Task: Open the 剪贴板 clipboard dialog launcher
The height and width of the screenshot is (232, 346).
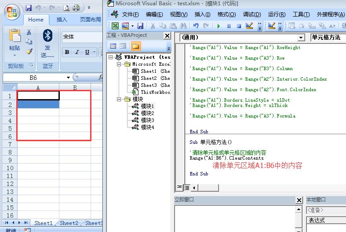Action: tap(32, 65)
